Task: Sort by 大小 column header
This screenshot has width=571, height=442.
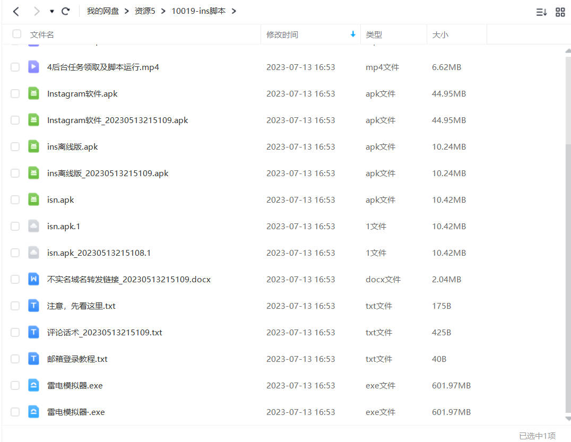Action: pos(440,34)
